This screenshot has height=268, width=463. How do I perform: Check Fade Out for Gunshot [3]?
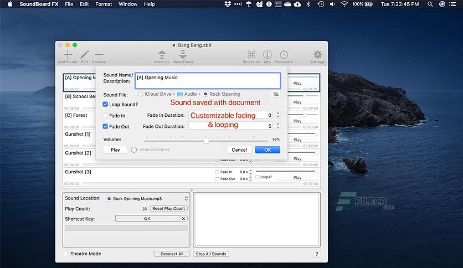[217, 179]
